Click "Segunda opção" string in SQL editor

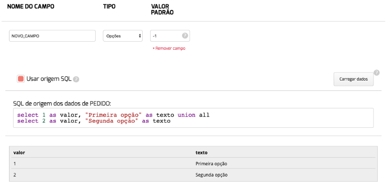[112, 121]
